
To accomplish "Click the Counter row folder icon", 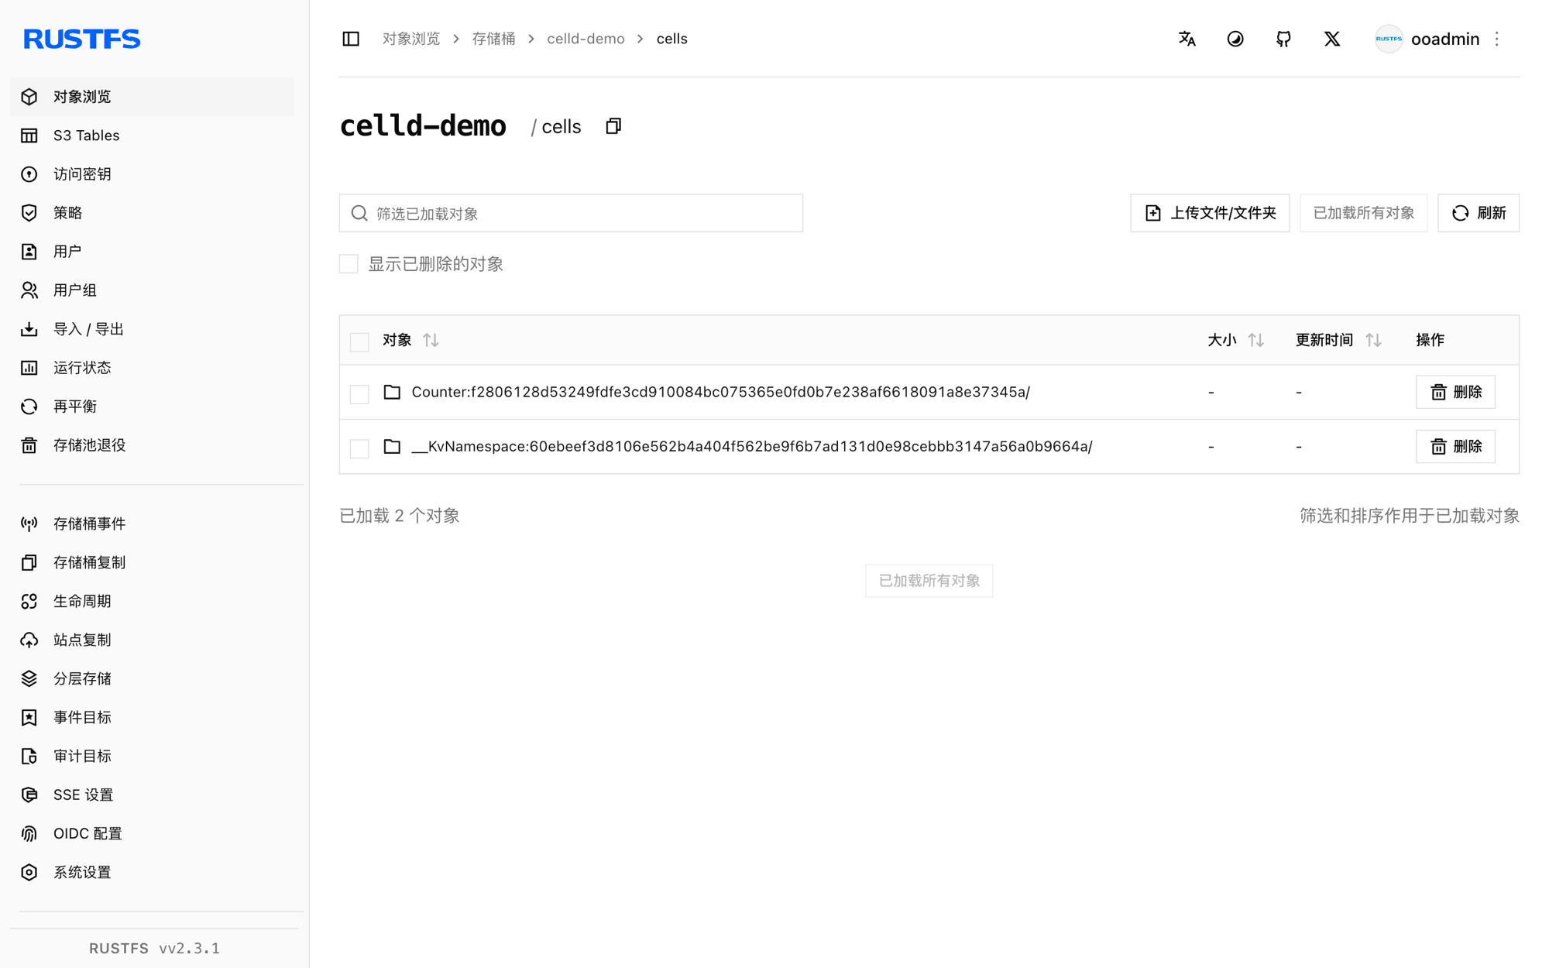I will (392, 393).
